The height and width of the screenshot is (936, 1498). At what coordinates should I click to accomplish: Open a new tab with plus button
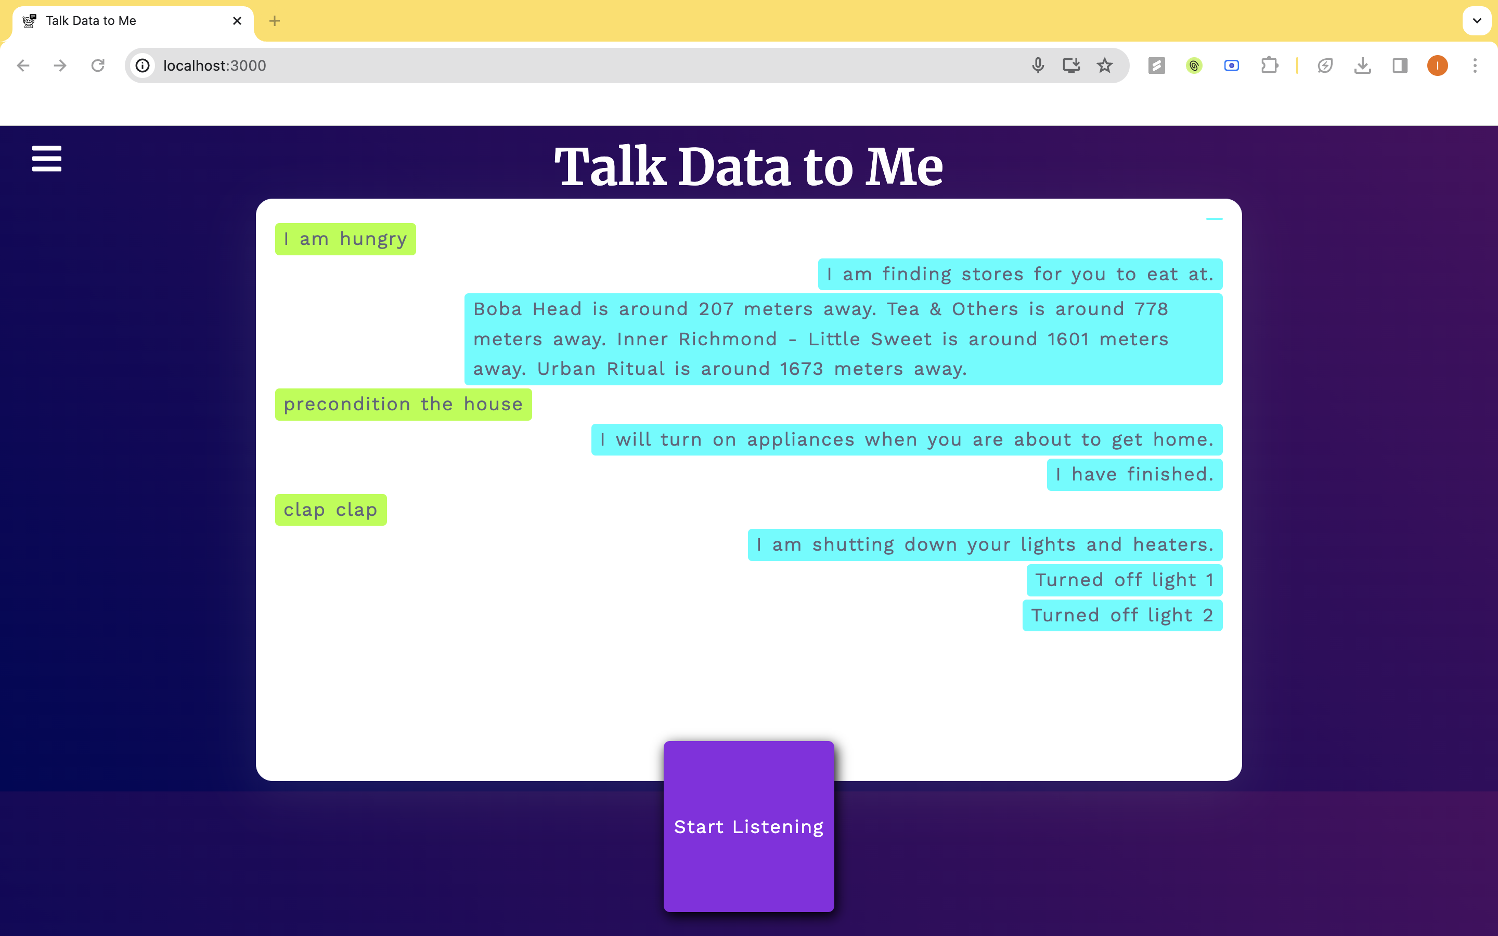click(275, 21)
